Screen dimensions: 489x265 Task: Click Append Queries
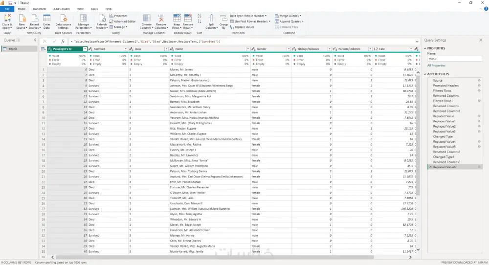[289, 22]
